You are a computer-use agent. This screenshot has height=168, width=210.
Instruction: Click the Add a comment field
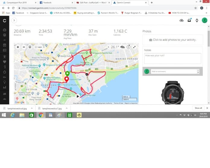[x=174, y=71]
